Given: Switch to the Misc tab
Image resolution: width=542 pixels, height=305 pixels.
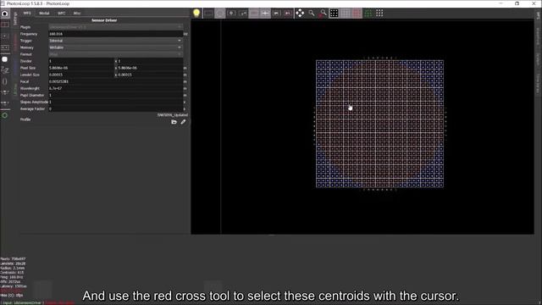Looking at the screenshot, I should (x=77, y=14).
